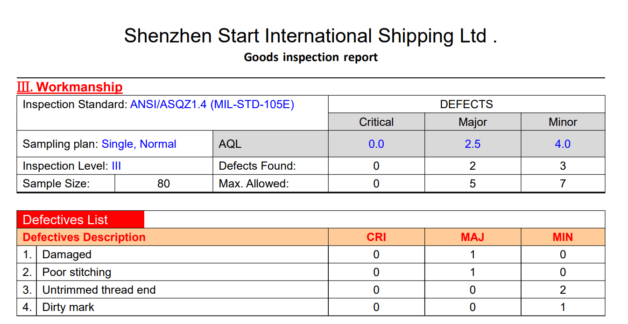Select the Untrimmed thread end entry
The image size is (628, 324).
pos(99,290)
